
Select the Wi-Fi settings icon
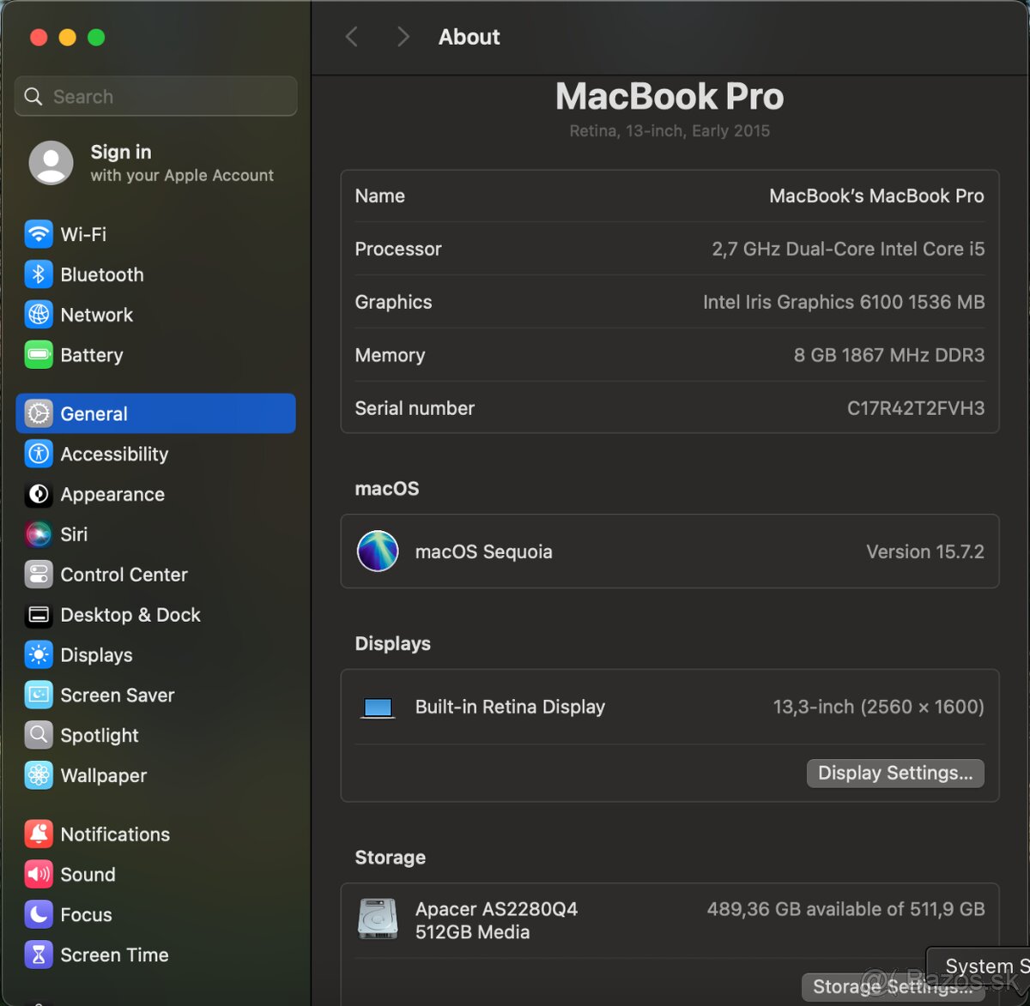coord(39,233)
